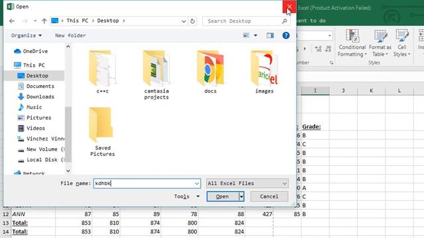
Task: Open the Help question mark icon
Action: click(x=286, y=35)
